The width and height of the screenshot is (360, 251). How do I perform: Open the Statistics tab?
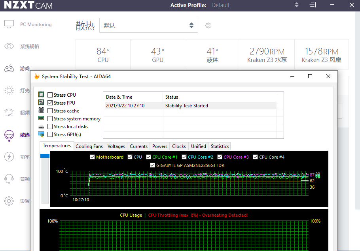click(x=220, y=146)
